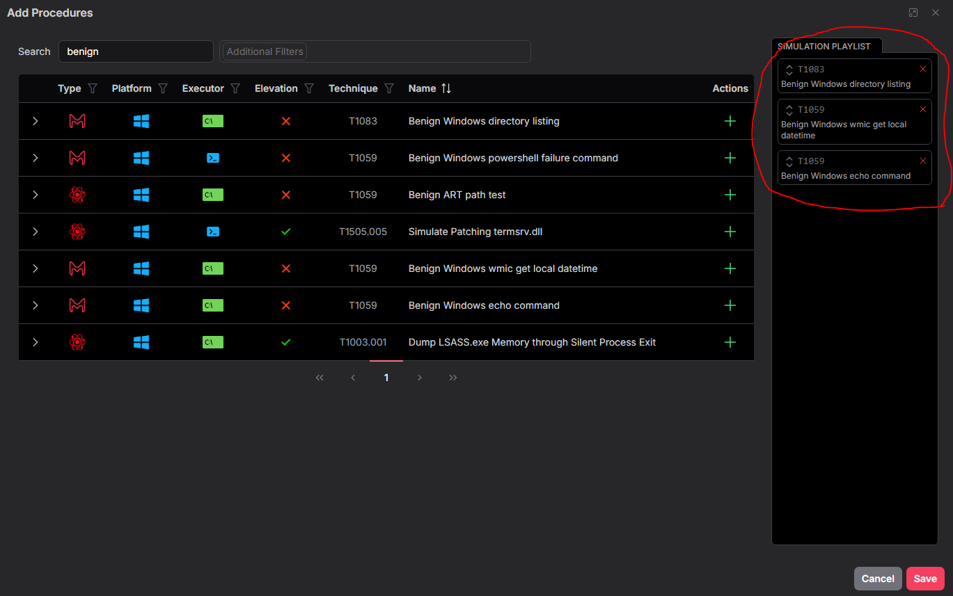Click the Cancel button
The image size is (953, 596).
(x=877, y=578)
